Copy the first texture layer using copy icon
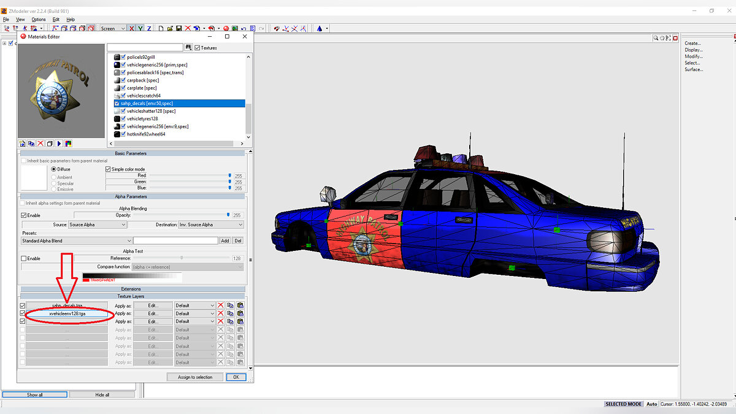 pyautogui.click(x=230, y=305)
